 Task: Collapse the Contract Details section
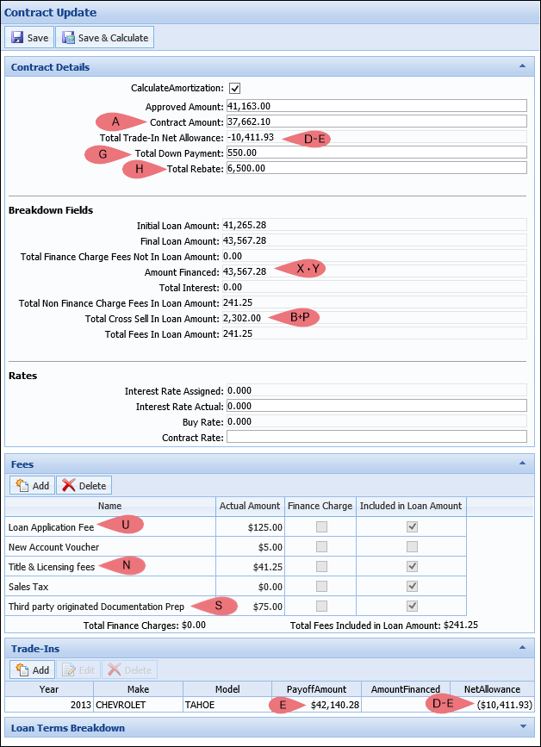(522, 66)
